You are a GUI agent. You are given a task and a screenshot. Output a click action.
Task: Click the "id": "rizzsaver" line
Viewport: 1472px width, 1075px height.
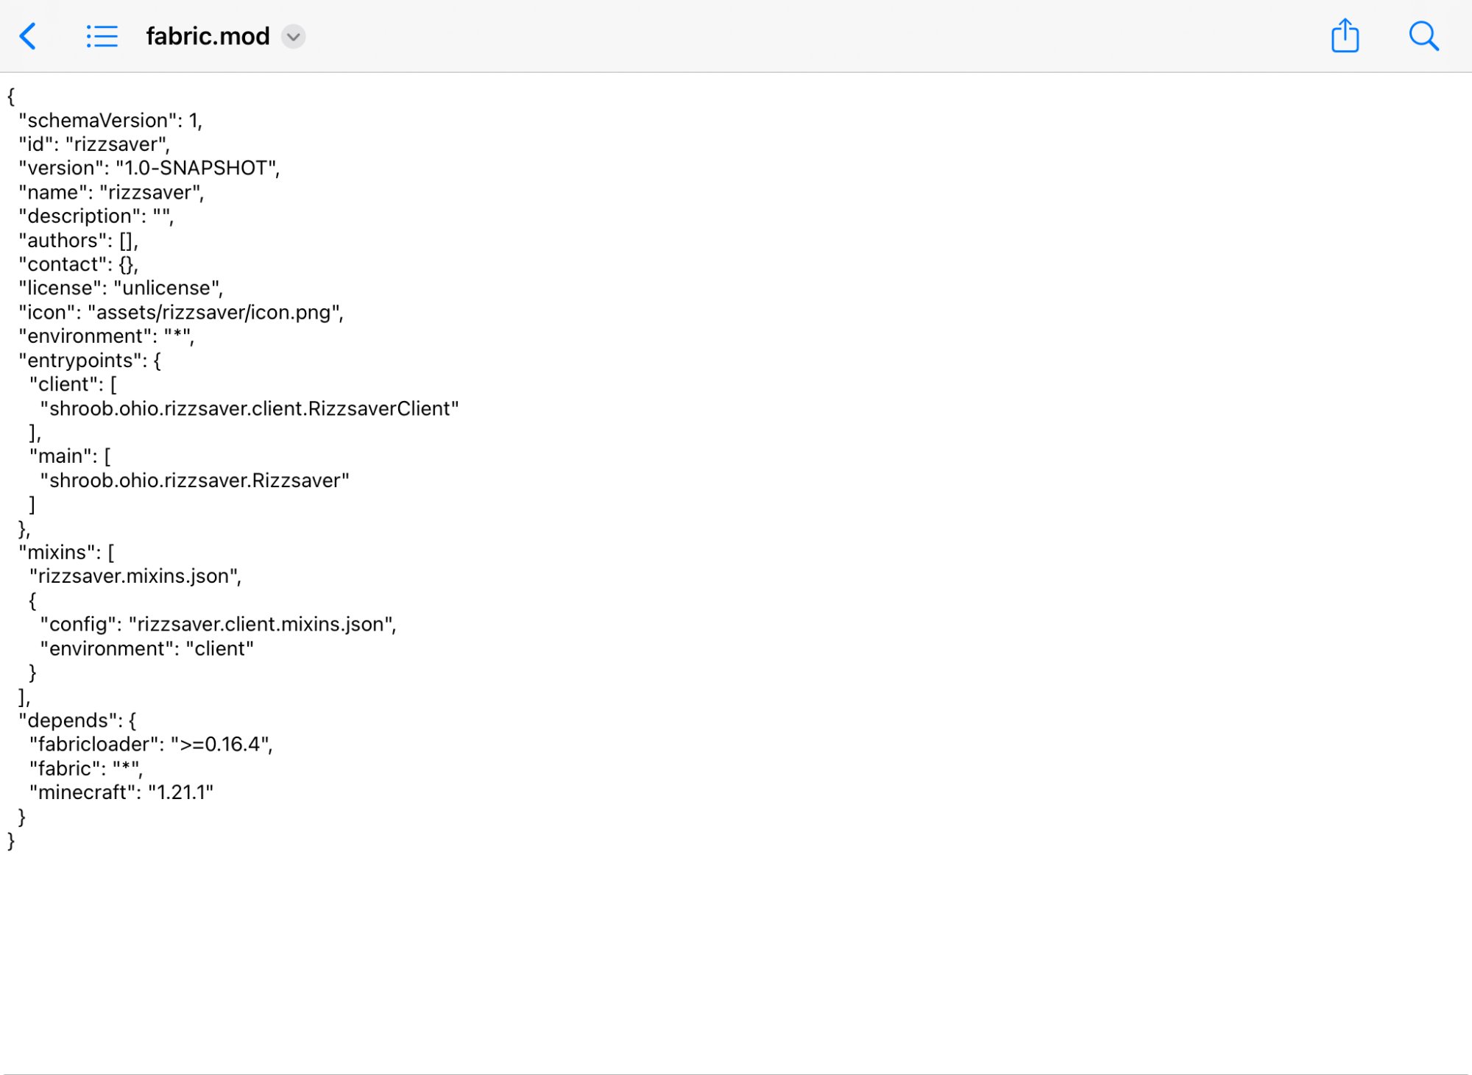click(94, 144)
